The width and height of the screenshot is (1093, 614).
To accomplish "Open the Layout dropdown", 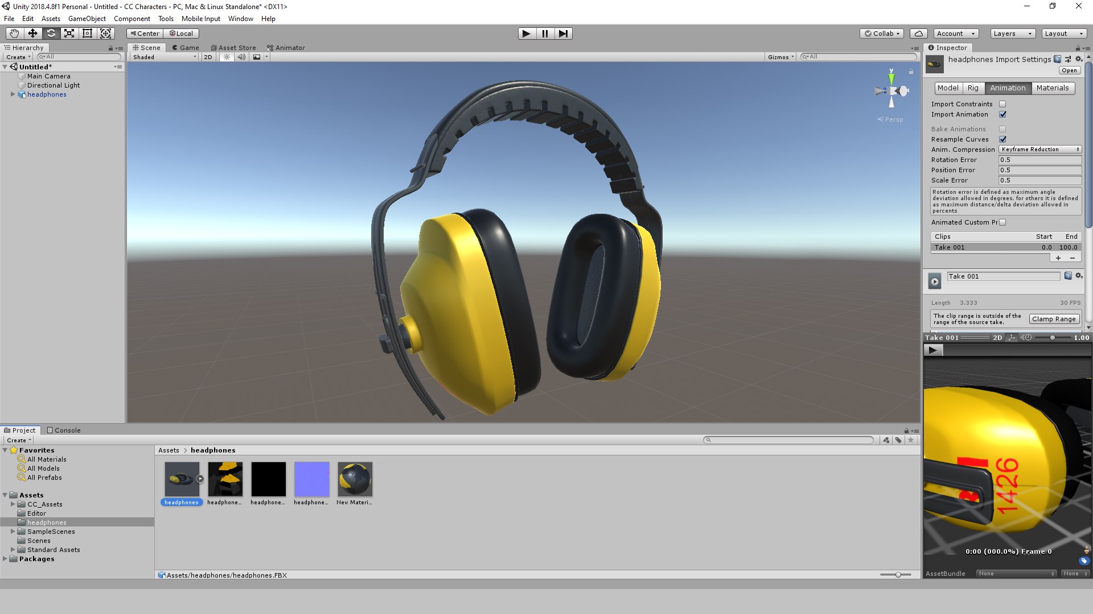I will click(1064, 34).
